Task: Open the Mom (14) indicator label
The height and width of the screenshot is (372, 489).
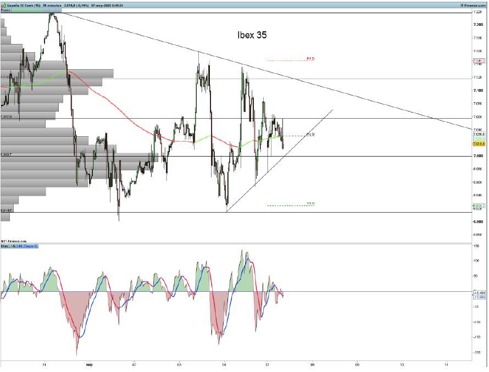Action: pyautogui.click(x=8, y=246)
